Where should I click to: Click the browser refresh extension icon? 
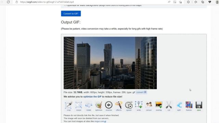(x=188, y=2)
